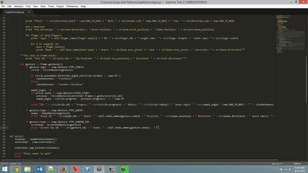Close the LeapMotionApp.py tab
Screen dimensions: 308x173
[29, 12]
